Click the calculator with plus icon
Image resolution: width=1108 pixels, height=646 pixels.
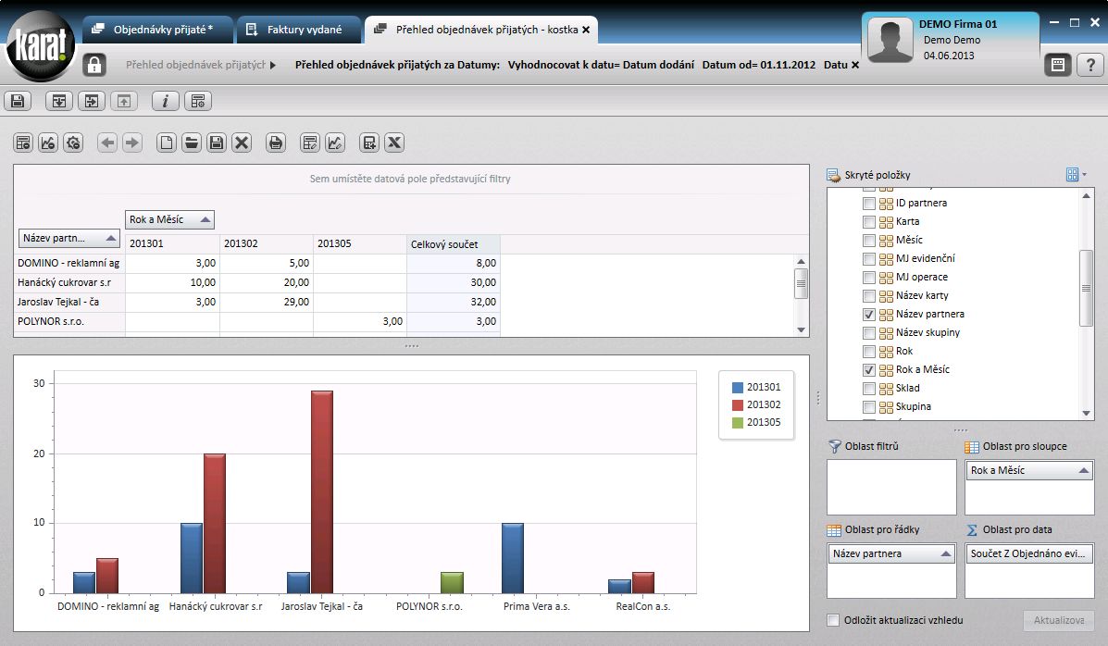tap(368, 143)
